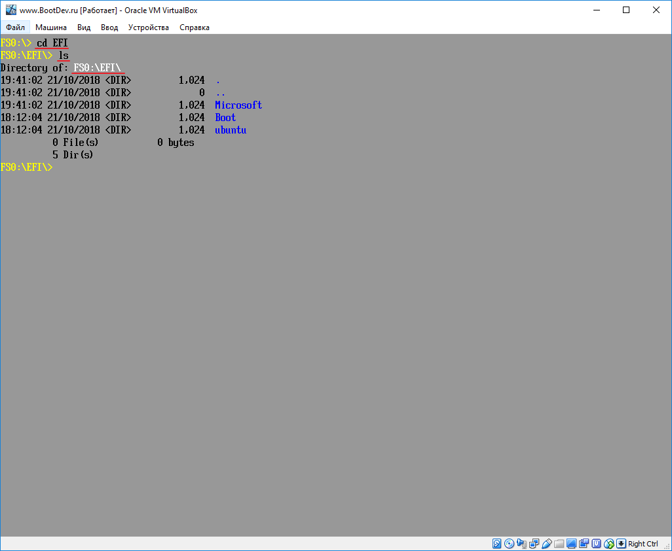Click the USB devices status icon
The image size is (672, 551).
pyautogui.click(x=546, y=544)
